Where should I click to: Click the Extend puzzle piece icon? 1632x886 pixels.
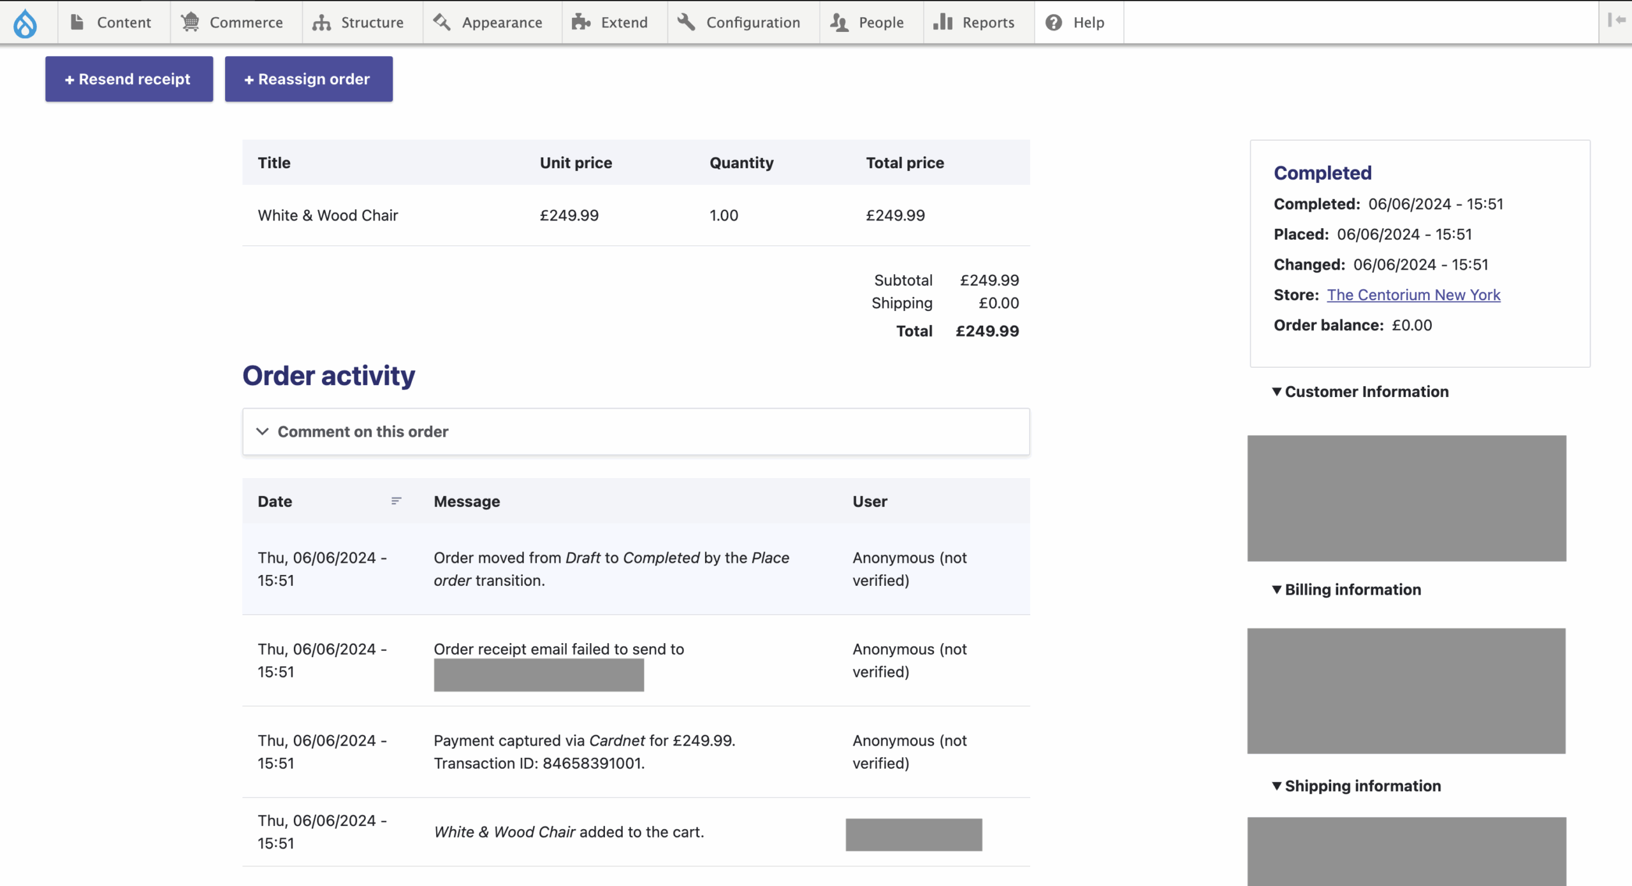pos(581,22)
